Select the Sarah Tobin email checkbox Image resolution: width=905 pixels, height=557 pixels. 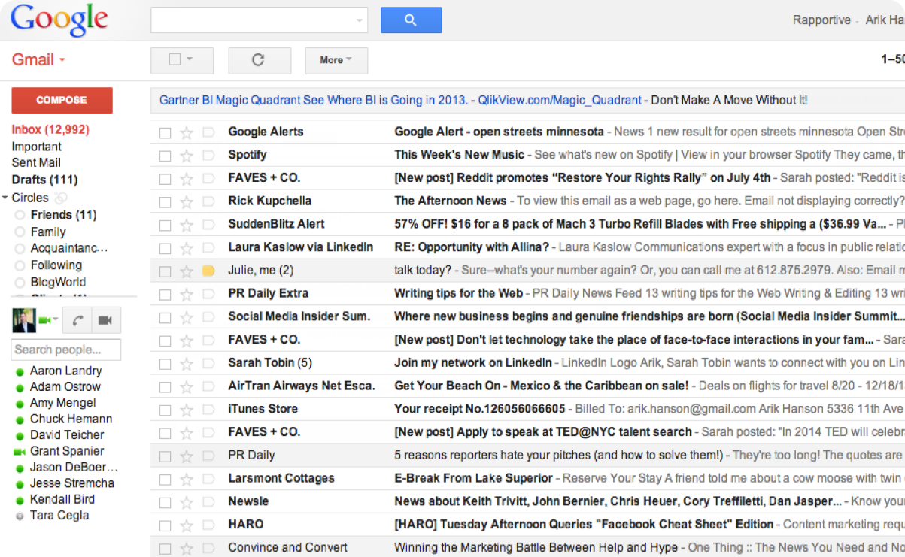(165, 365)
